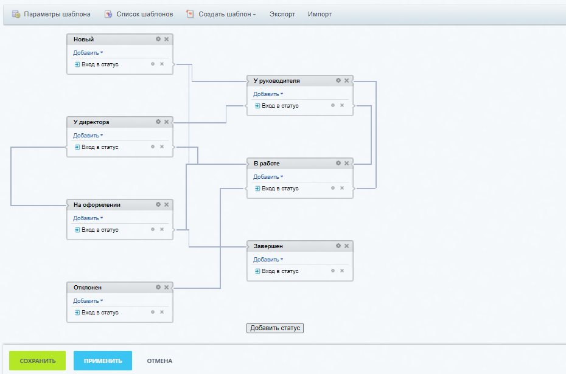Open settings gear of Новый status
The height and width of the screenshot is (374, 566).
coord(158,39)
